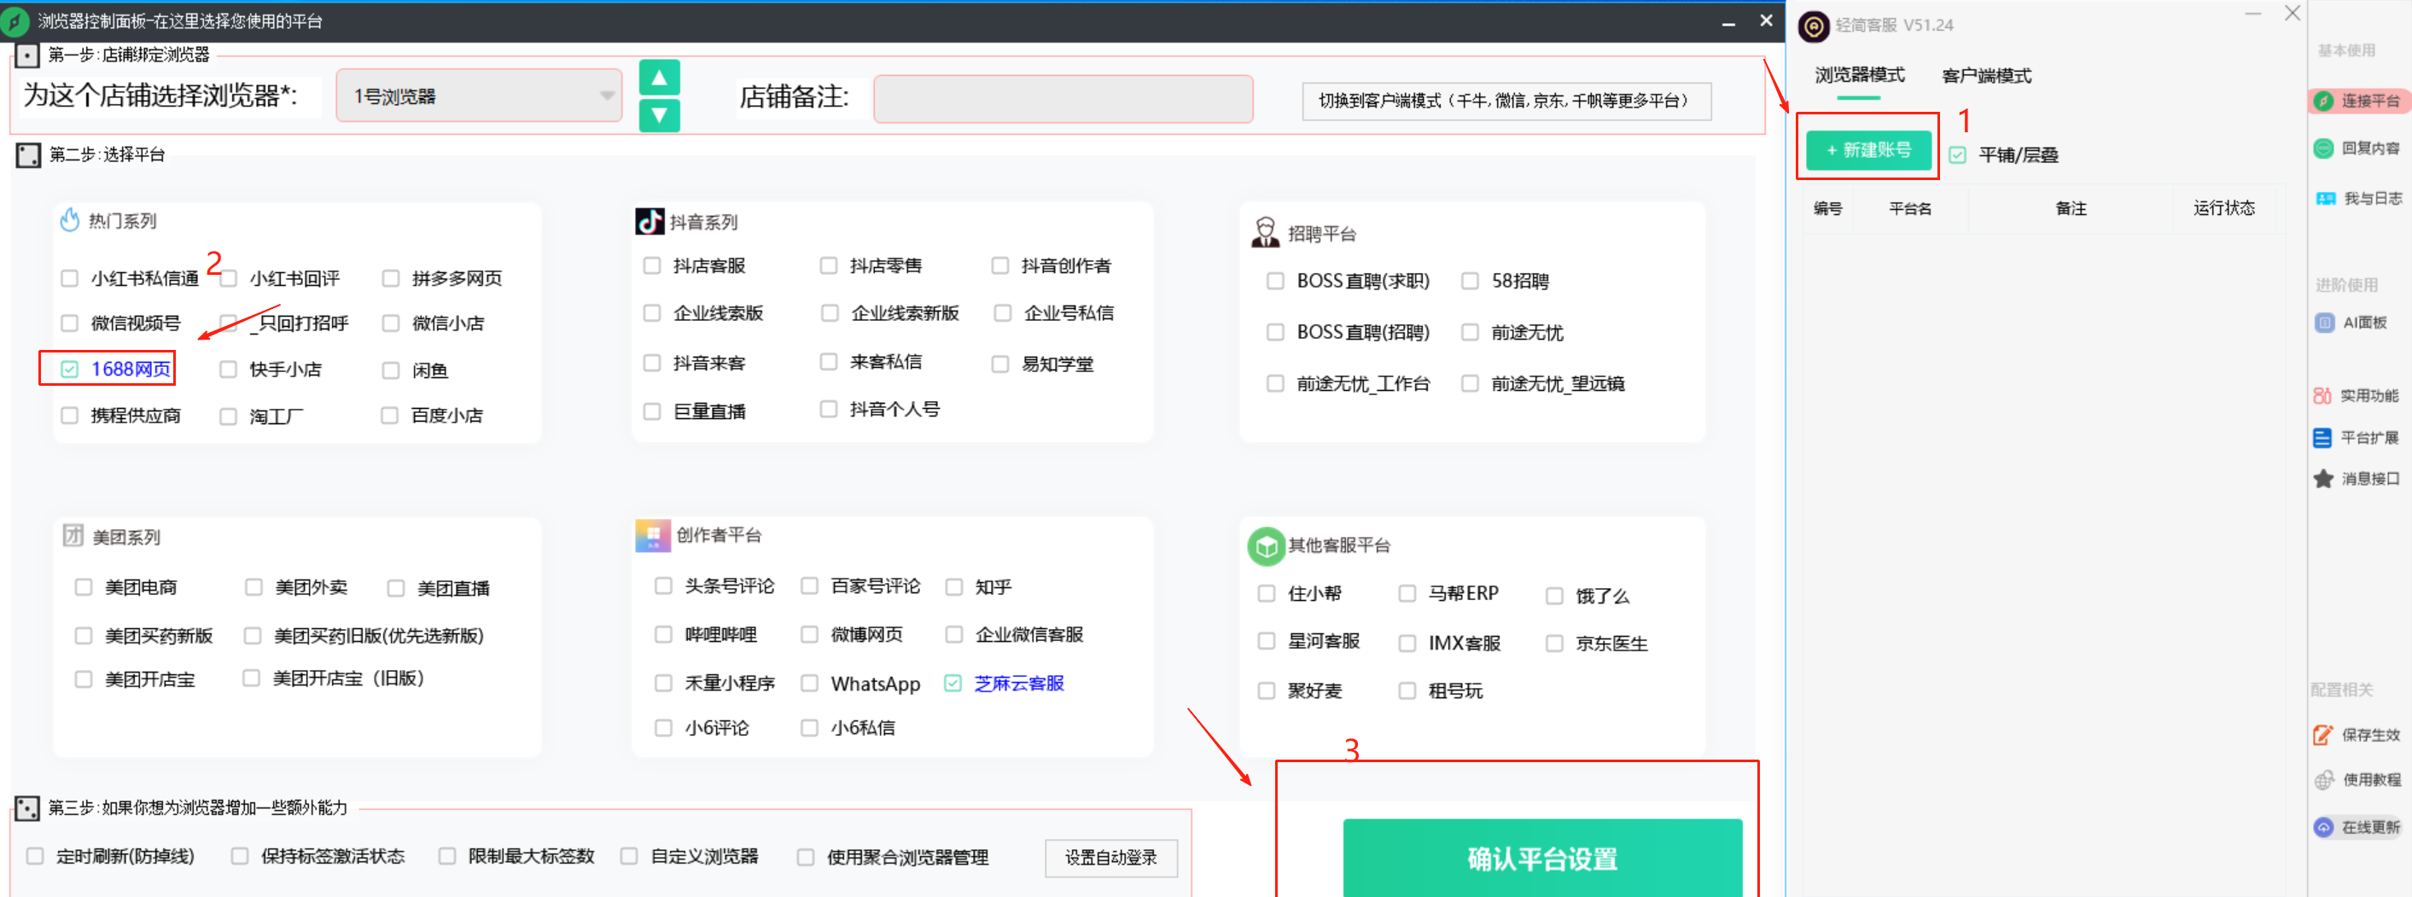Toggle the 平铺/层叠 checkbox
The width and height of the screenshot is (2412, 897).
point(1957,155)
